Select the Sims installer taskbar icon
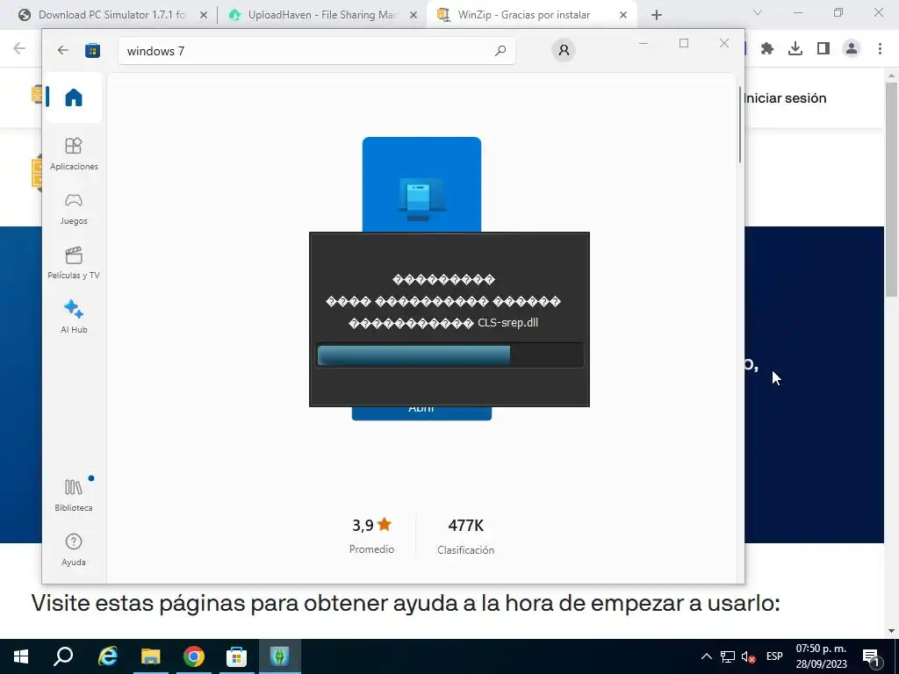899x674 pixels. coord(280,656)
